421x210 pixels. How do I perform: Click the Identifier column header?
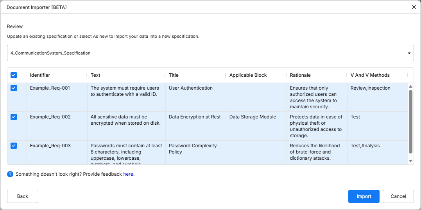[x=40, y=75]
